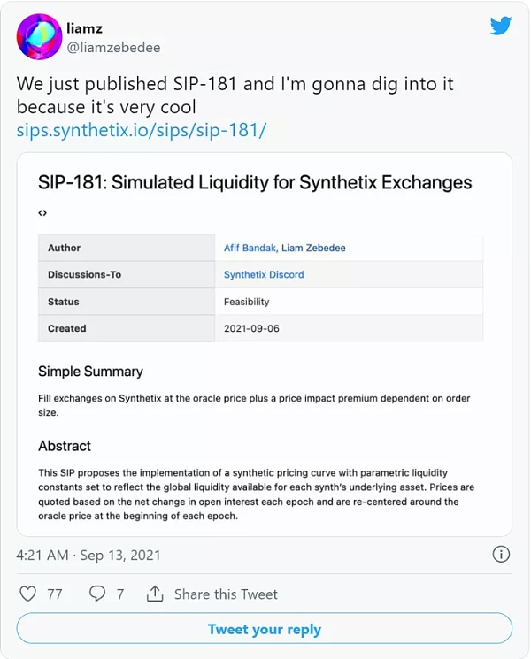The width and height of the screenshot is (531, 659).
Task: Click the 77 likes count
Action: 55,594
